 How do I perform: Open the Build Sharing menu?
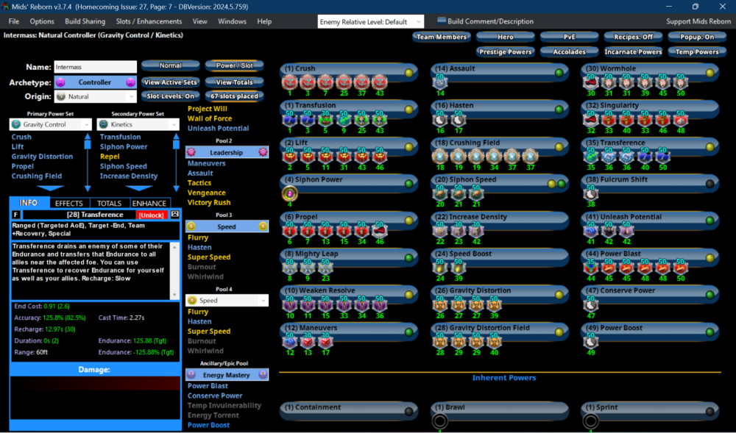tap(85, 21)
